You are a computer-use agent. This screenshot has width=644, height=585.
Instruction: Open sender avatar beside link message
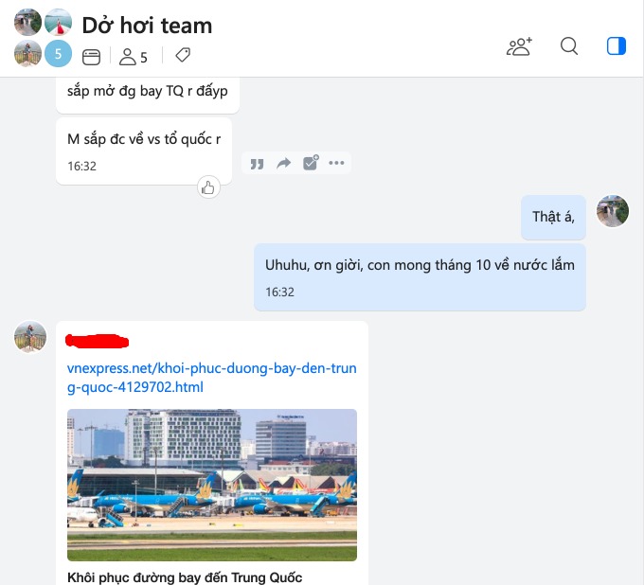[30, 337]
